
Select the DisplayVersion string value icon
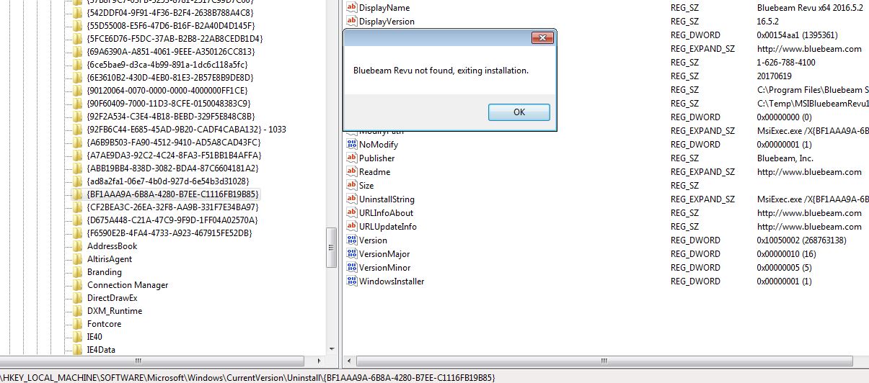click(352, 21)
